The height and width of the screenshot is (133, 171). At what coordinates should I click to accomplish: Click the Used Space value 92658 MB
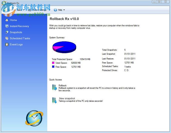[x=76, y=63]
